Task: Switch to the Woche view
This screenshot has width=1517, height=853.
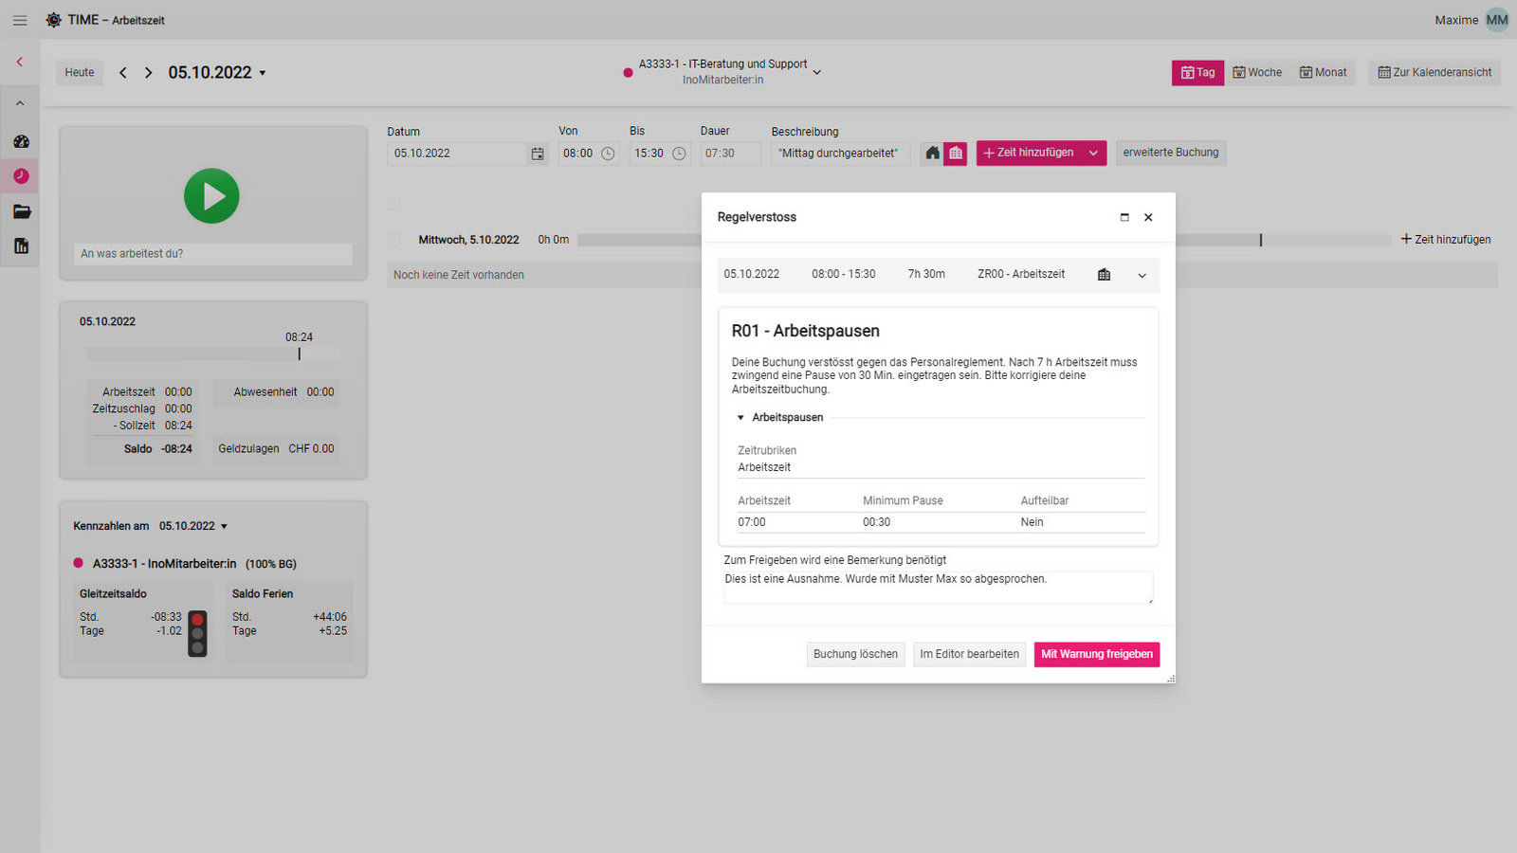Action: pos(1257,73)
